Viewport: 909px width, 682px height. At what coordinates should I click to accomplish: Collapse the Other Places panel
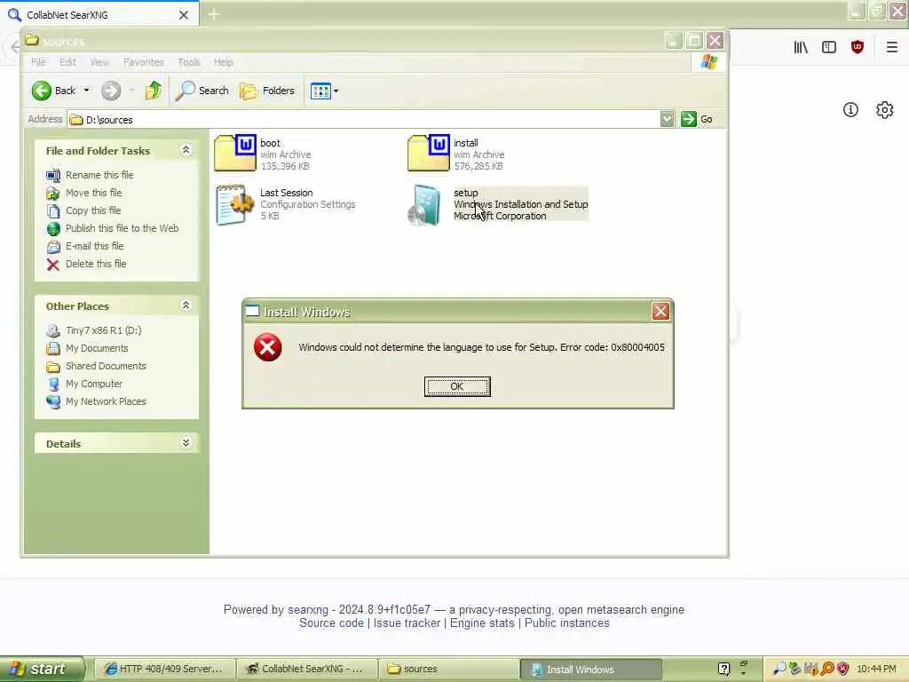[186, 305]
